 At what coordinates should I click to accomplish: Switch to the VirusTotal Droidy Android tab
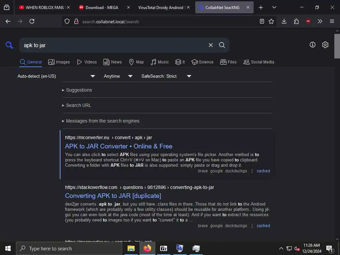point(162,7)
